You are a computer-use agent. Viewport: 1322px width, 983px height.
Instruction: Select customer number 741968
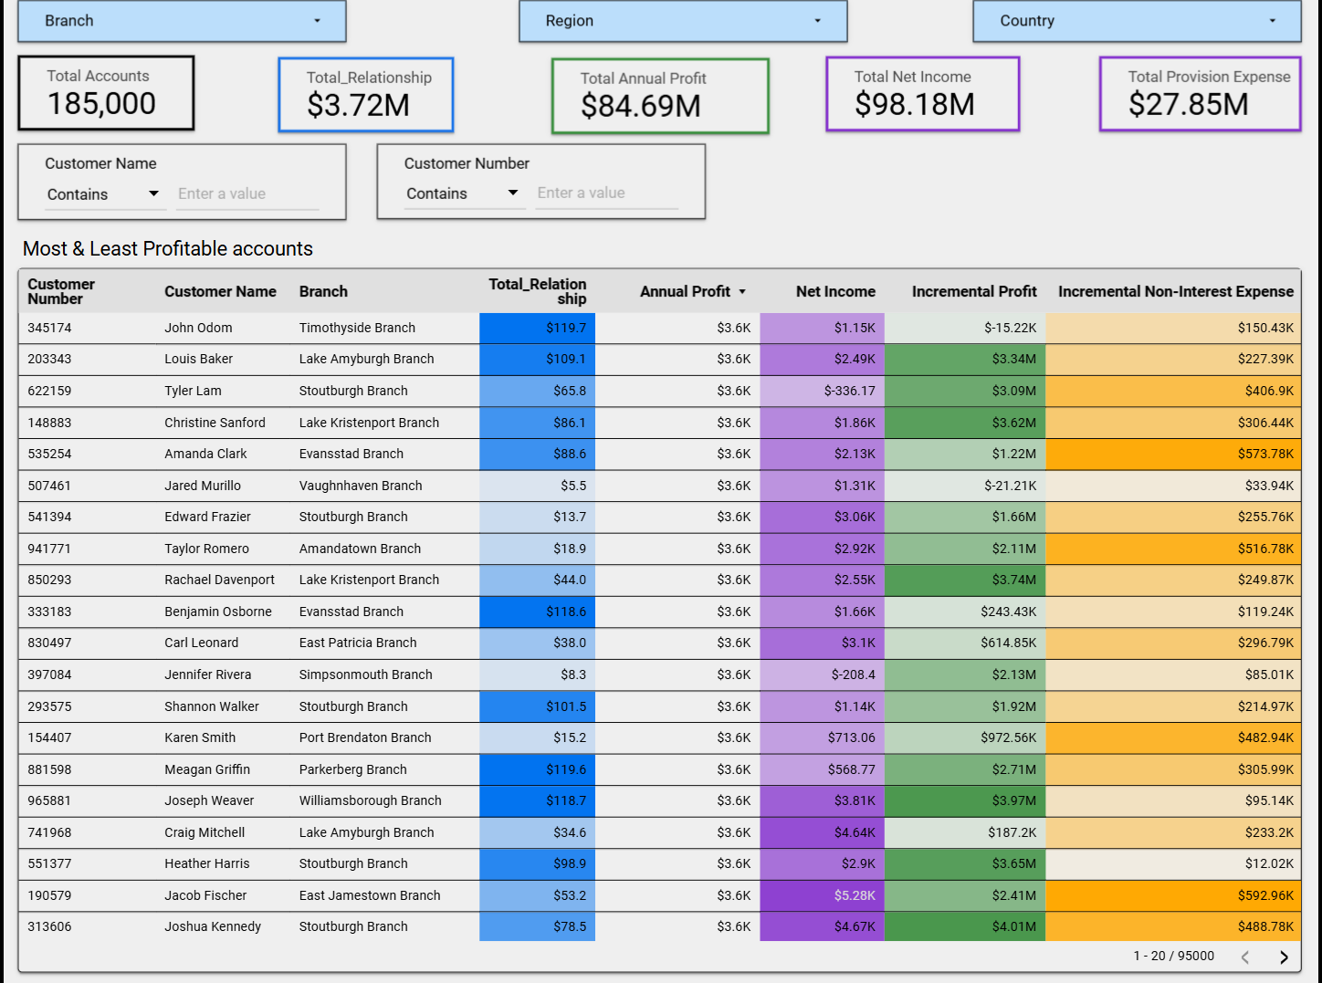[49, 832]
